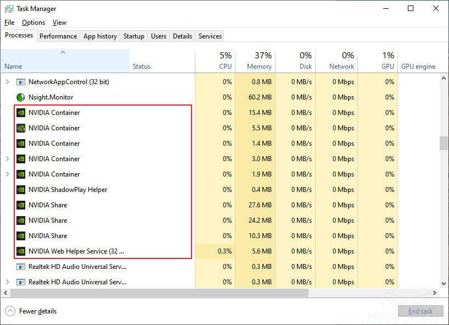The height and width of the screenshot is (325, 449).
Task: Switch to the Performance tab
Action: point(58,36)
